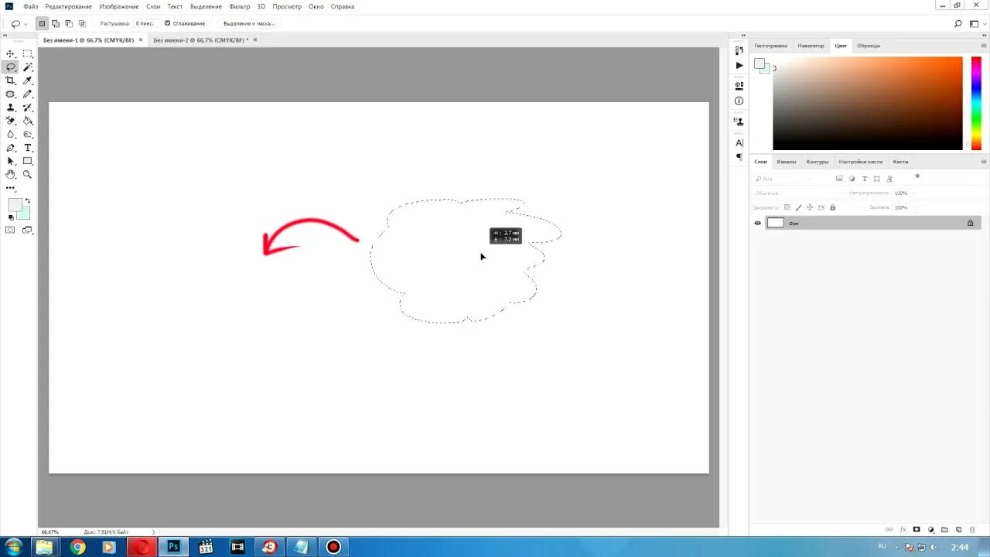Viewport: 990px width, 557px height.
Task: Open layer filter kind dropdown
Action: (783, 179)
